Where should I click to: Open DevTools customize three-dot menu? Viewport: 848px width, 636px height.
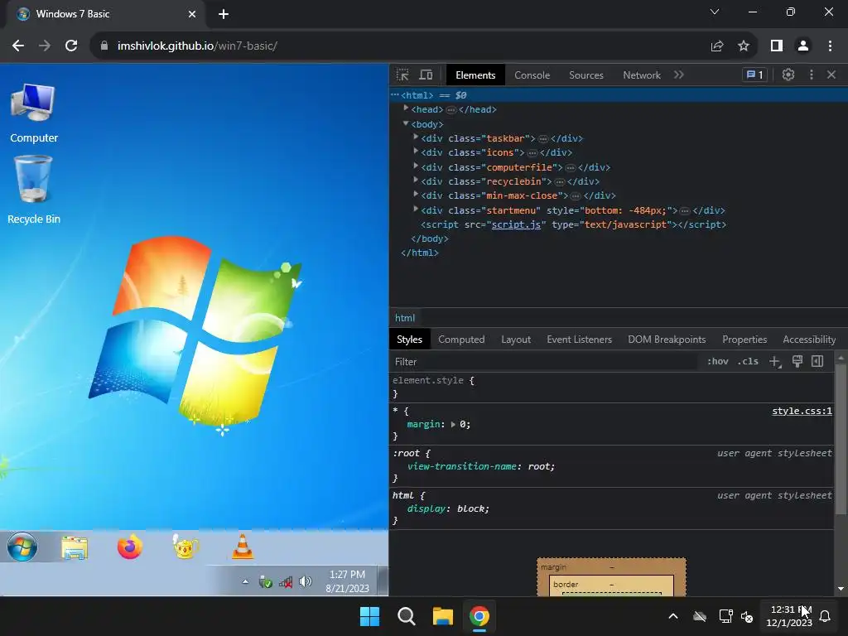click(x=811, y=75)
